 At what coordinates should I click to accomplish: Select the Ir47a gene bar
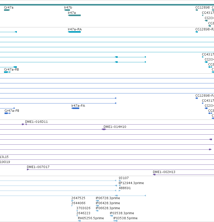(x=74, y=15)
